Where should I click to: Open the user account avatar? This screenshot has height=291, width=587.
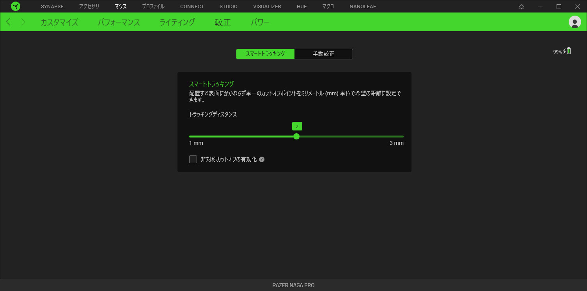[575, 22]
